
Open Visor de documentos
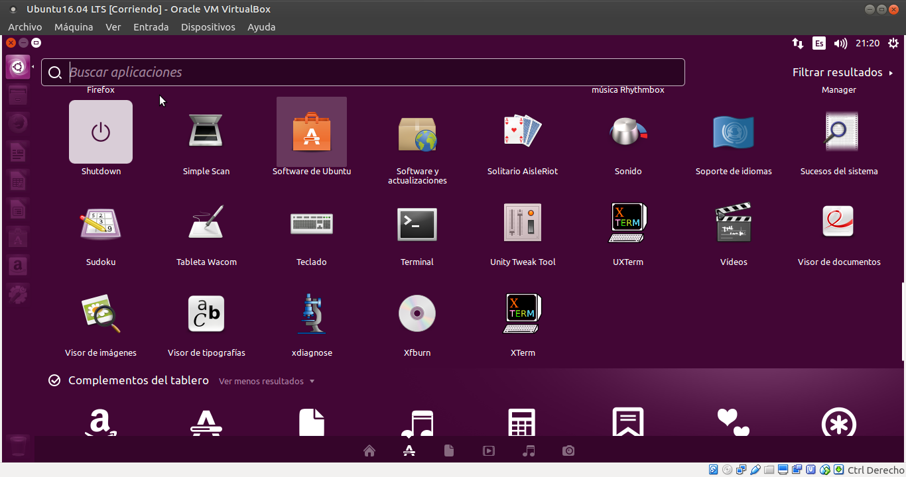point(839,223)
